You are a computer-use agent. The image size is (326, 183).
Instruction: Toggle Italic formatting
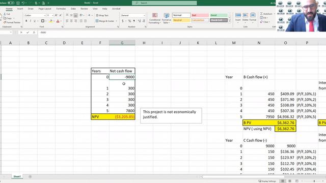[x=31, y=21]
